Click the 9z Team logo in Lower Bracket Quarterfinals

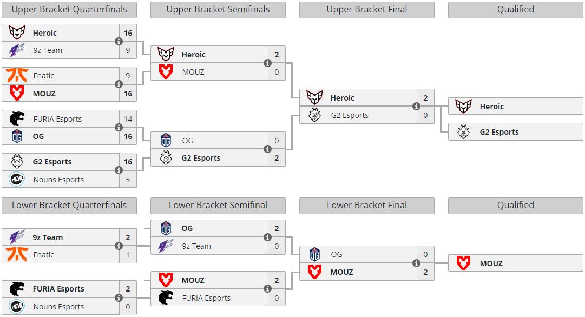tap(17, 237)
